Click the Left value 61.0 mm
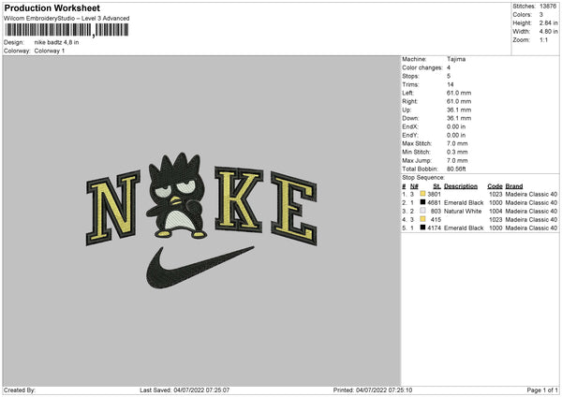This screenshot has height=397, width=562. pyautogui.click(x=459, y=93)
